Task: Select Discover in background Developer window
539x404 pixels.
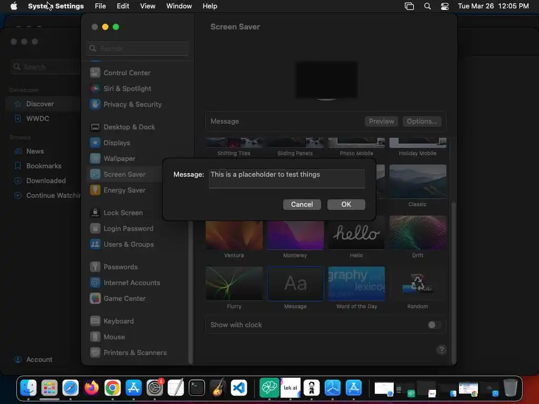Action: 43,104
